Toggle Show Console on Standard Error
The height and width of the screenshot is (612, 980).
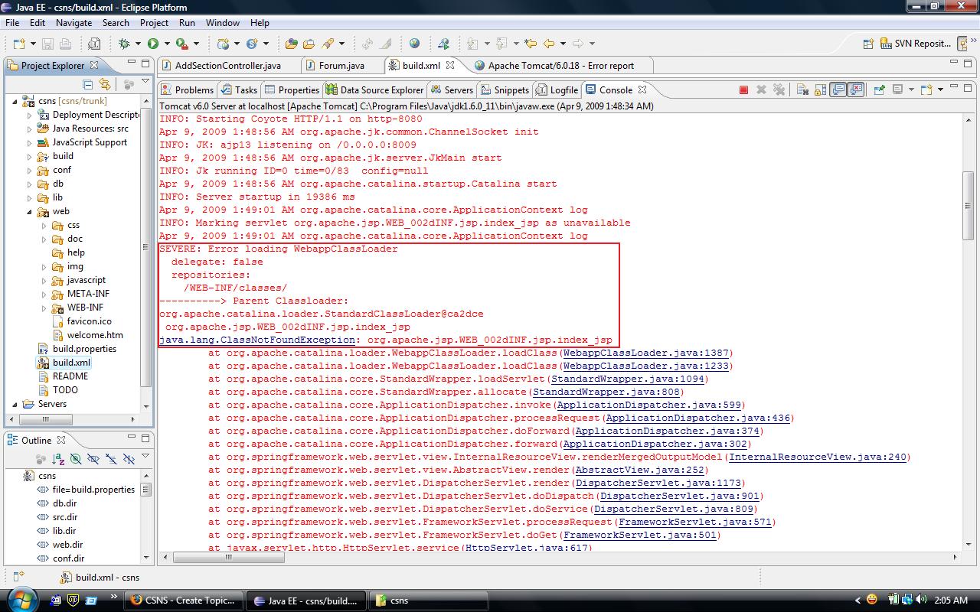[x=856, y=90]
